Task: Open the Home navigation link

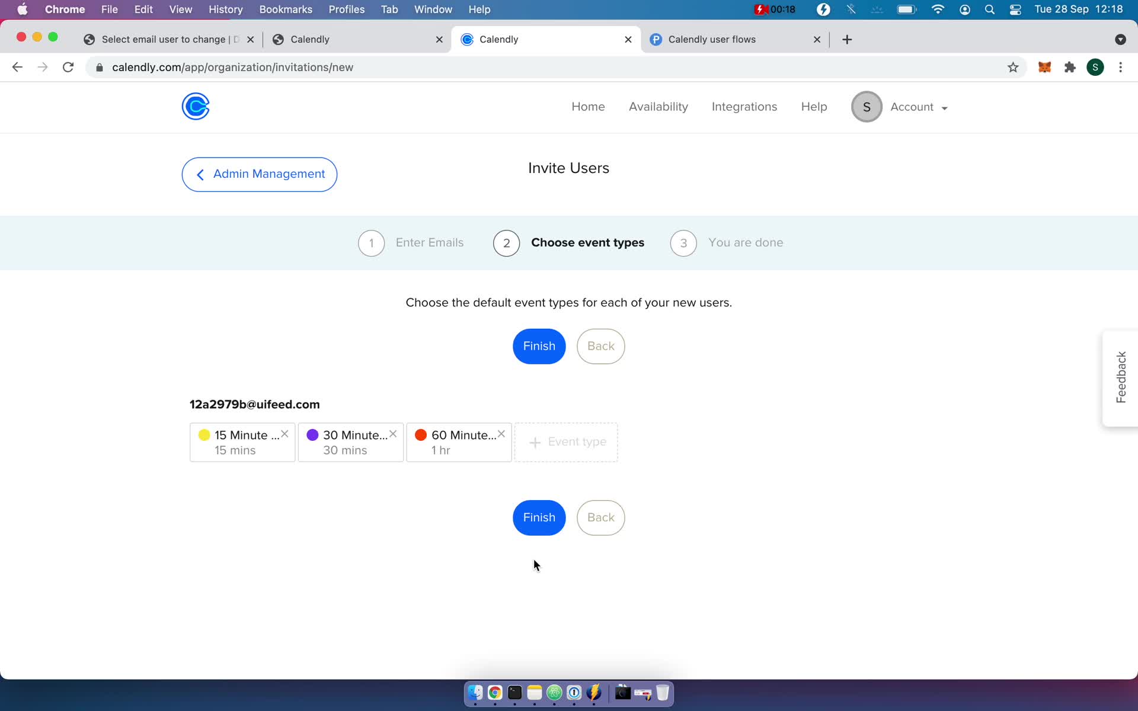Action: 588,107
